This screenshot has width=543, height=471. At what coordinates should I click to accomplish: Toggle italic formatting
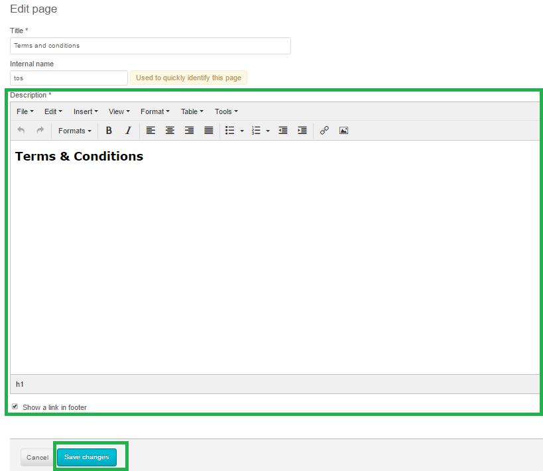click(128, 130)
